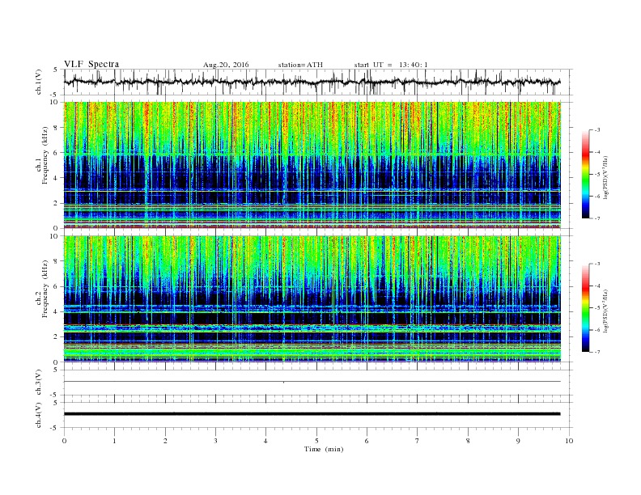This screenshot has width=641, height=495.
Task: Click the time axis tick label "10"
Action: [x=569, y=441]
